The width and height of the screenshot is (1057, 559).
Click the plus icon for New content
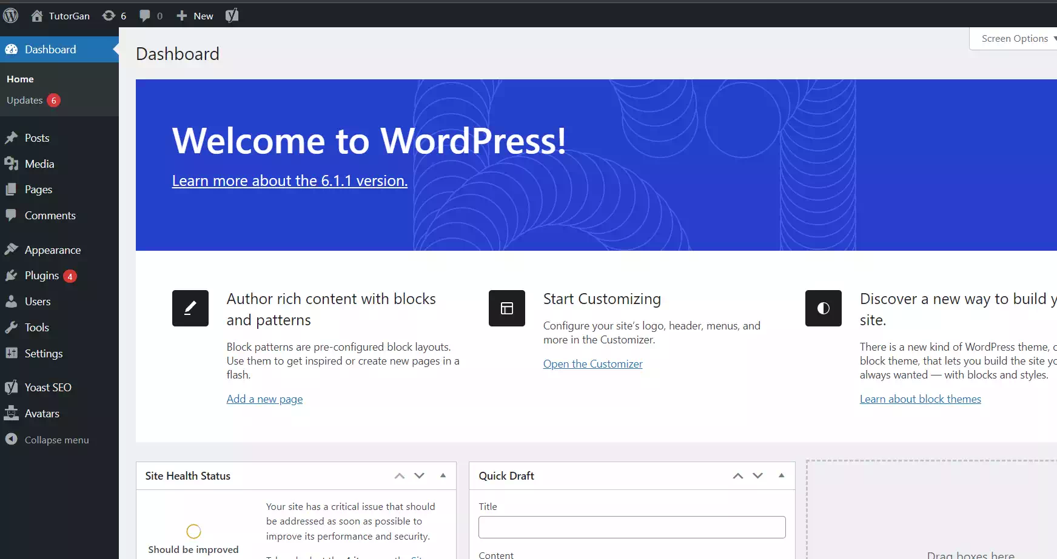pos(181,16)
